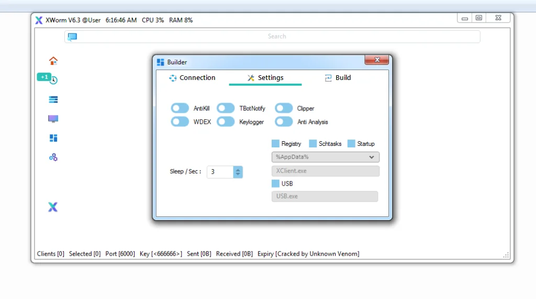Tick the USB checkbox
This screenshot has height=299, width=536.
click(x=275, y=183)
